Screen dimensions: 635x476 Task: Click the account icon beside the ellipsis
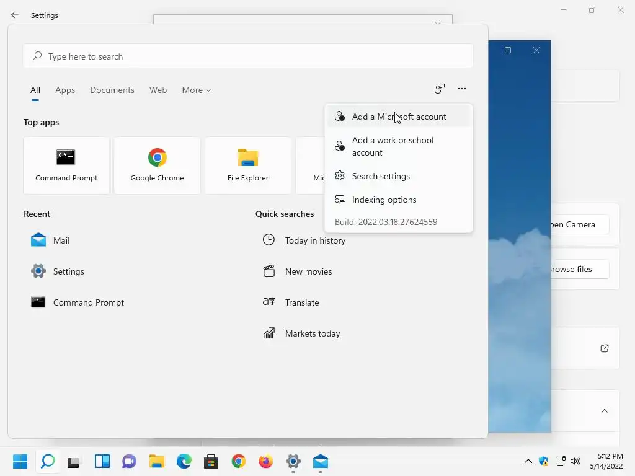pos(440,89)
